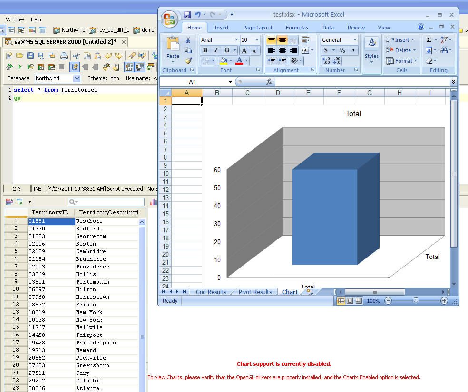Switch to the Grid Results sheet tab
468x392 pixels.
[x=211, y=292]
